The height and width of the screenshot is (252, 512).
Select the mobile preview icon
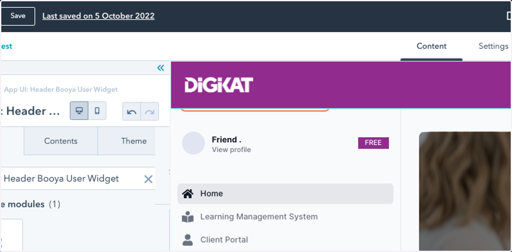pos(97,111)
